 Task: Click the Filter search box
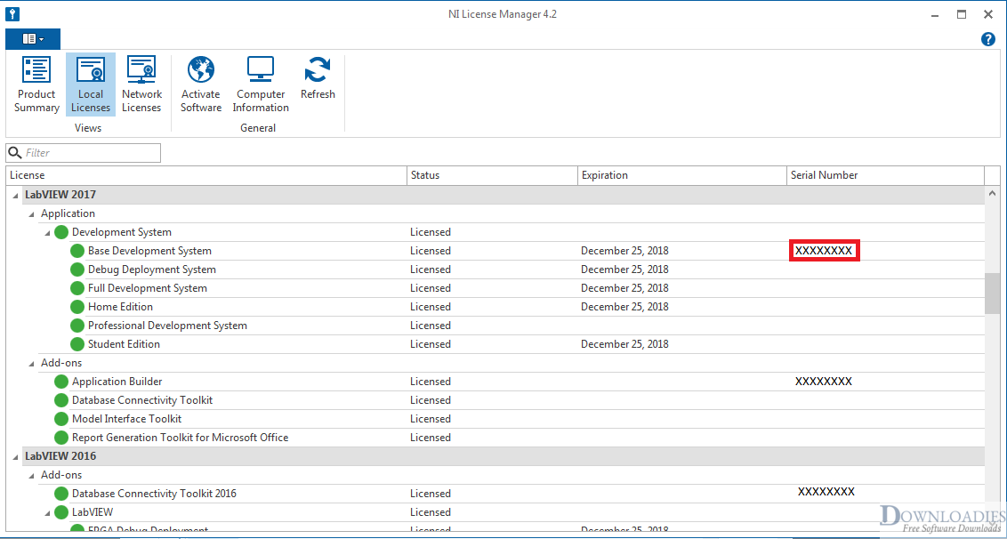coord(84,153)
